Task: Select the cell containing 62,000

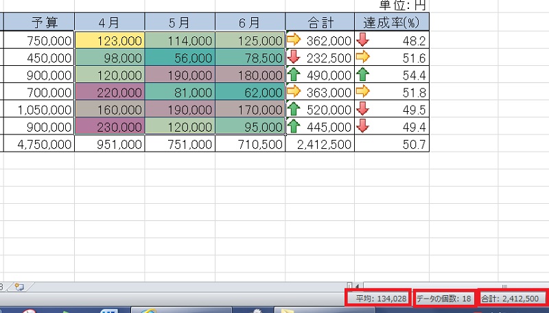Action: pos(250,92)
